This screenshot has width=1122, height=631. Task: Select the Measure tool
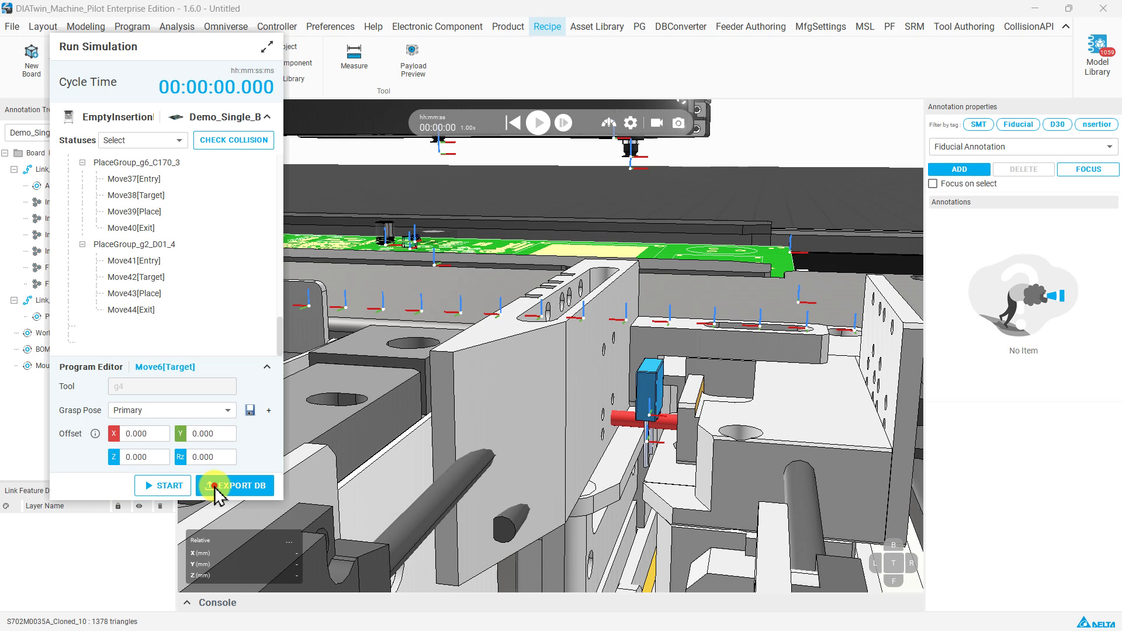click(x=354, y=57)
